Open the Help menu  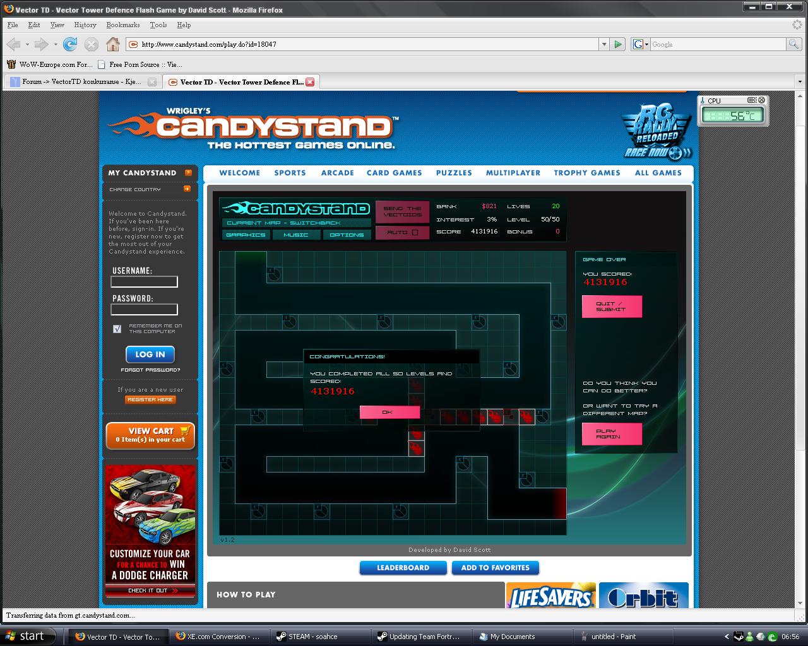184,25
